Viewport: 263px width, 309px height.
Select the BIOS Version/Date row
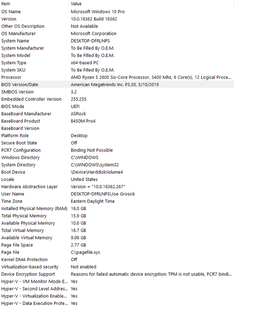point(117,85)
